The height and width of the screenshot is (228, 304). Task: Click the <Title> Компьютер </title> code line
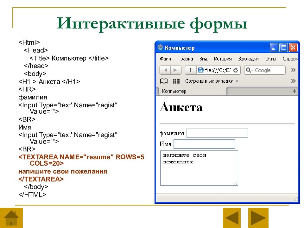69,58
